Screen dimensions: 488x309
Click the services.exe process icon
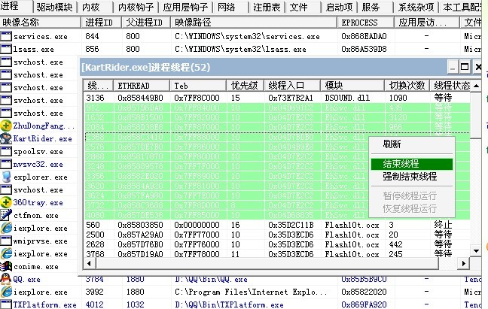(x=6, y=36)
